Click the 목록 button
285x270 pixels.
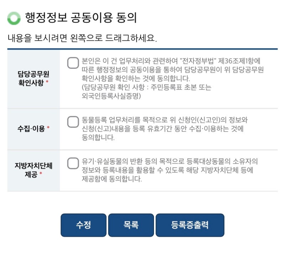[132, 225]
